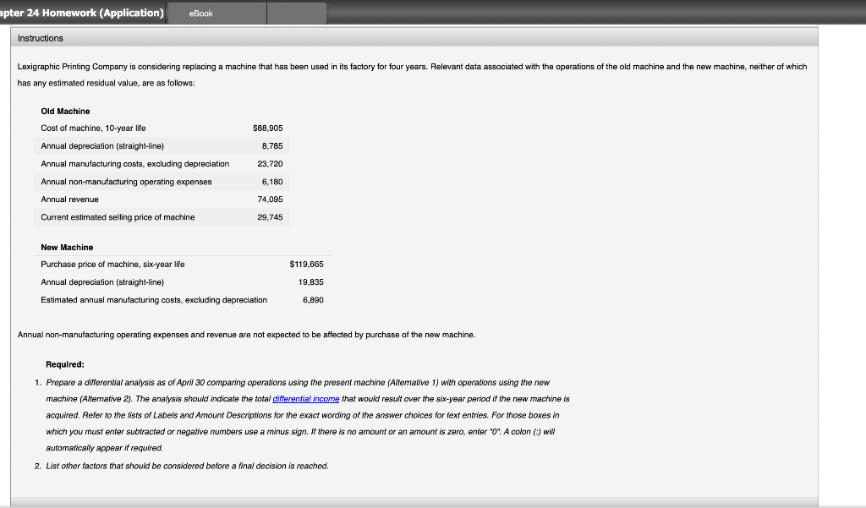Viewport: 866px width, 508px height.
Task: Click the horizontal scrollbar at the bottom
Action: point(414,504)
